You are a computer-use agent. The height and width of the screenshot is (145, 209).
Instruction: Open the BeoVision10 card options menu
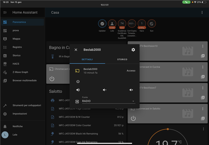click(x=203, y=46)
